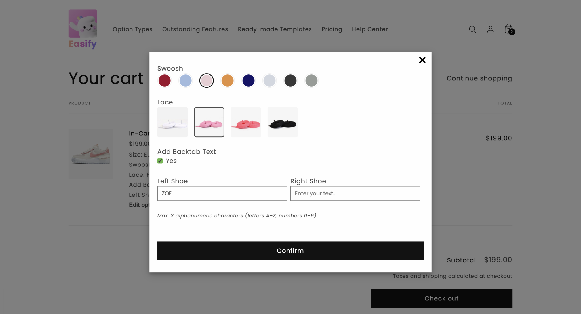Click the Check out button
581x314 pixels.
(x=441, y=298)
